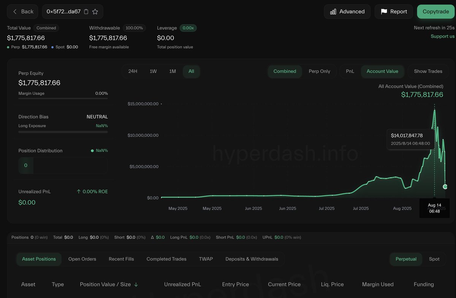The width and height of the screenshot is (456, 298).
Task: Start copytrading with Copytrade button
Action: [x=436, y=12]
